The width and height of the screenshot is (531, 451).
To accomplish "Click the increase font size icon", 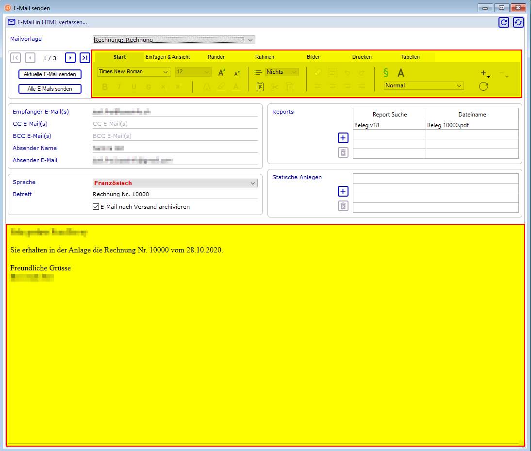I will (x=221, y=72).
